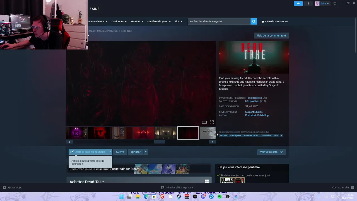Select the Riche en récits tag

tap(251, 136)
